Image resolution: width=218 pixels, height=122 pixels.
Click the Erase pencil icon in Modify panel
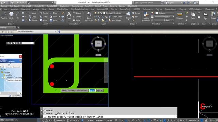tap(63, 13)
